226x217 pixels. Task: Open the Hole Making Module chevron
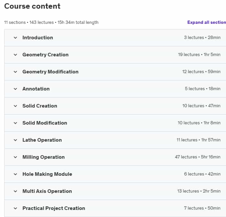[15, 174]
